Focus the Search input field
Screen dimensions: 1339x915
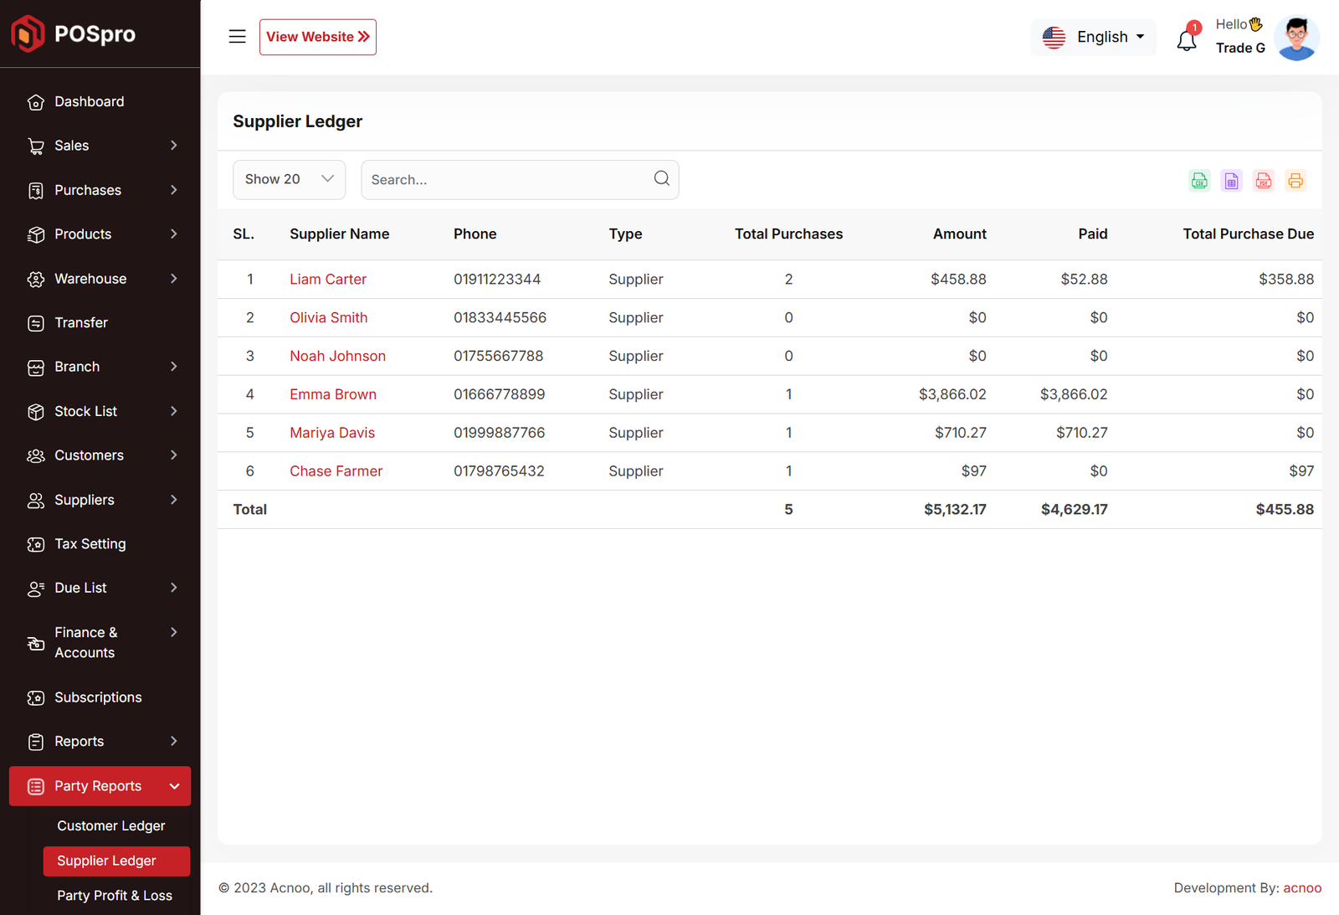point(506,180)
